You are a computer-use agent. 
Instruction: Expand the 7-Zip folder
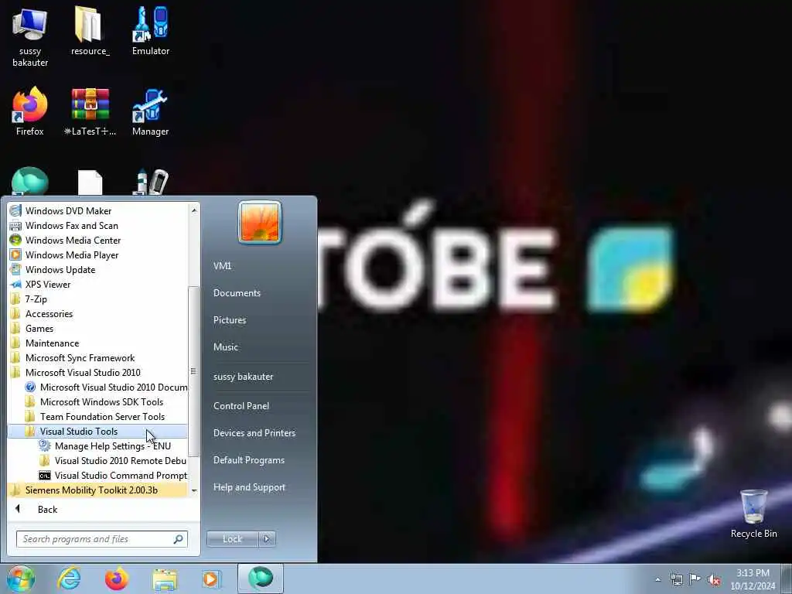click(x=98, y=299)
